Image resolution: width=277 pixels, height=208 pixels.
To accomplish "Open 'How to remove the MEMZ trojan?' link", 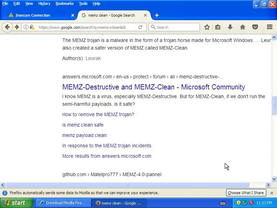I will pyautogui.click(x=98, y=114).
